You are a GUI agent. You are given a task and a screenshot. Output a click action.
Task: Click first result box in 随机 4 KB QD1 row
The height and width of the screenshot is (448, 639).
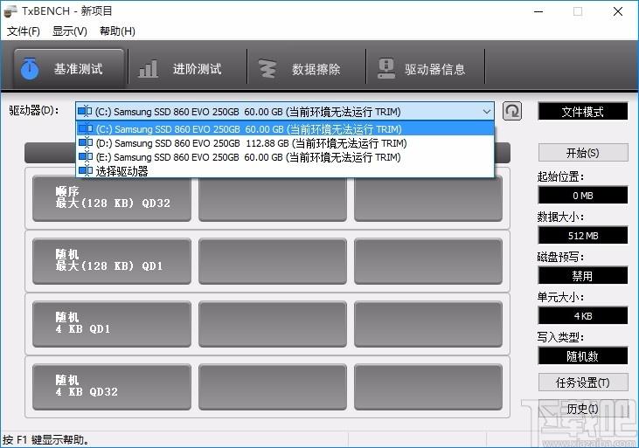(273, 324)
